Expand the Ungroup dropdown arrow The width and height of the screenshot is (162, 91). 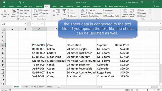click(x=147, y=13)
